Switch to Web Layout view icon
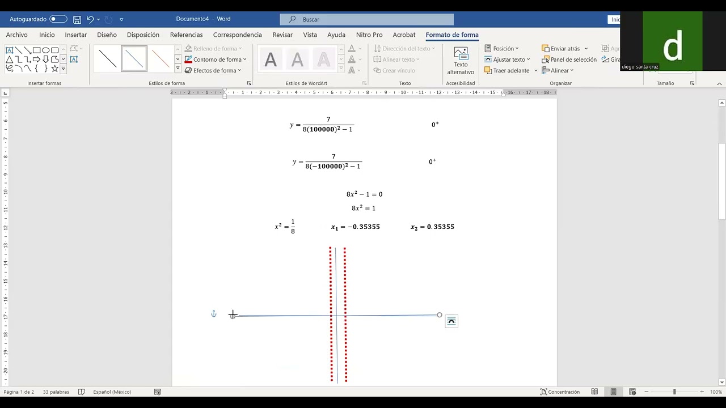The width and height of the screenshot is (726, 408). click(632, 392)
